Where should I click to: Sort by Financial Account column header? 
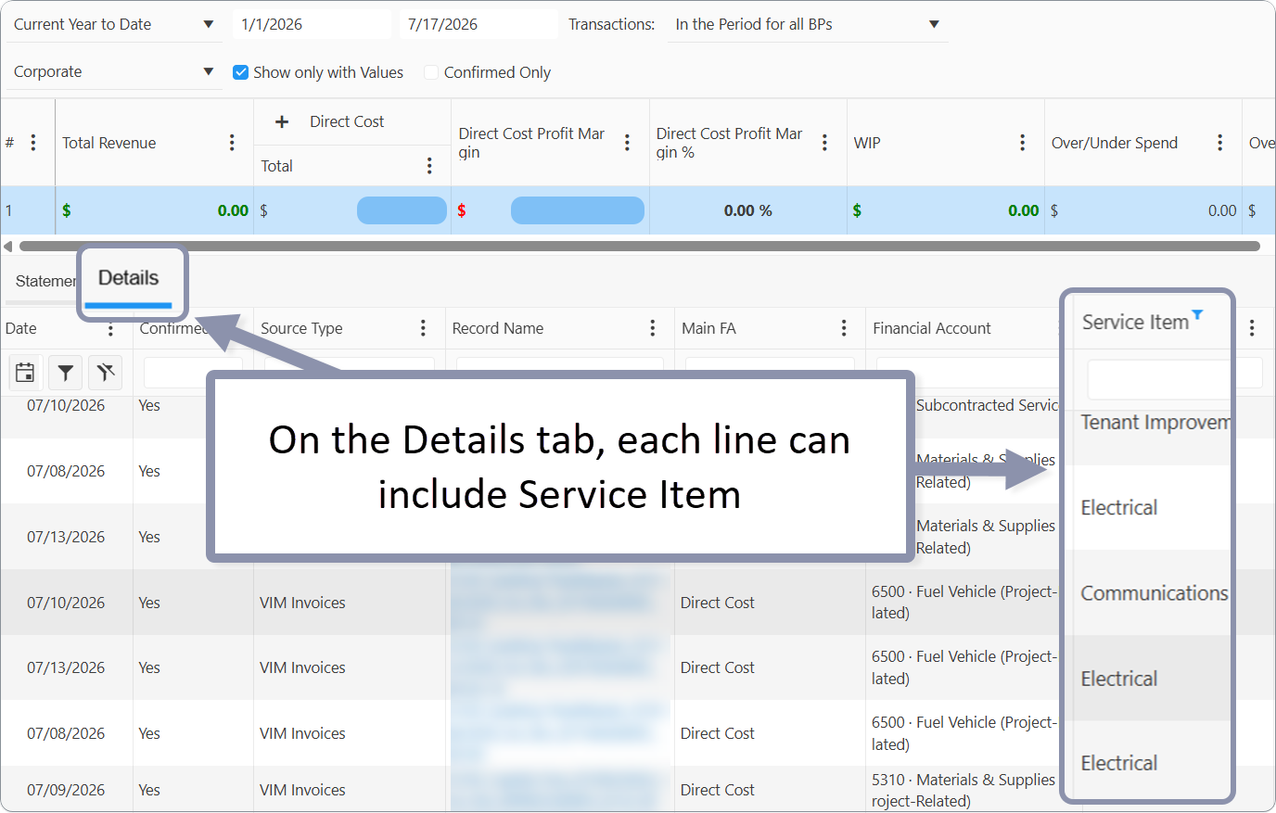click(931, 328)
